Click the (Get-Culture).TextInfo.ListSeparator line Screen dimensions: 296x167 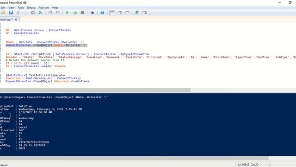pyautogui.click(x=36, y=75)
